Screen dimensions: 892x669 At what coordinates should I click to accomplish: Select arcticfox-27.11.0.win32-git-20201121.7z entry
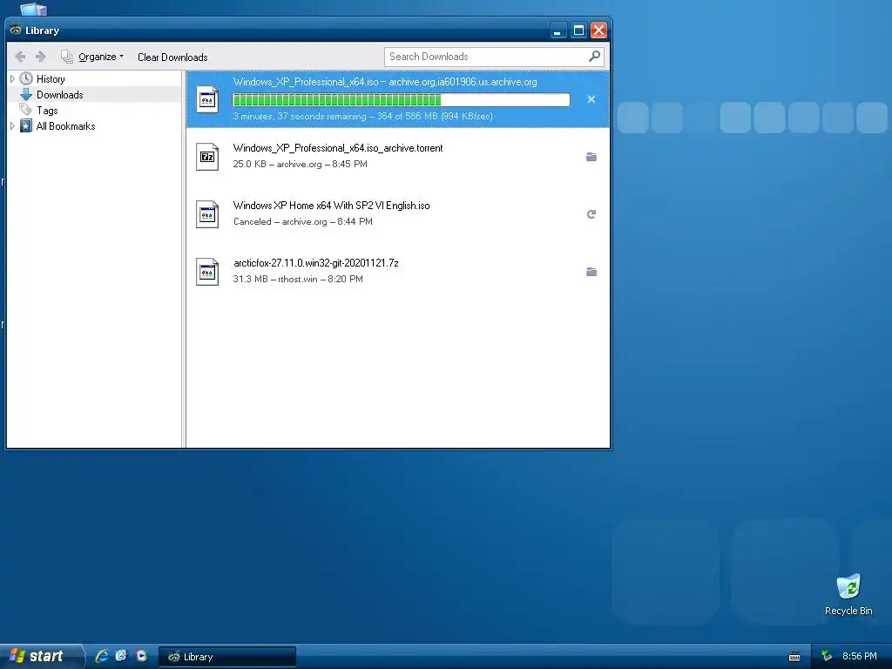coord(397,272)
